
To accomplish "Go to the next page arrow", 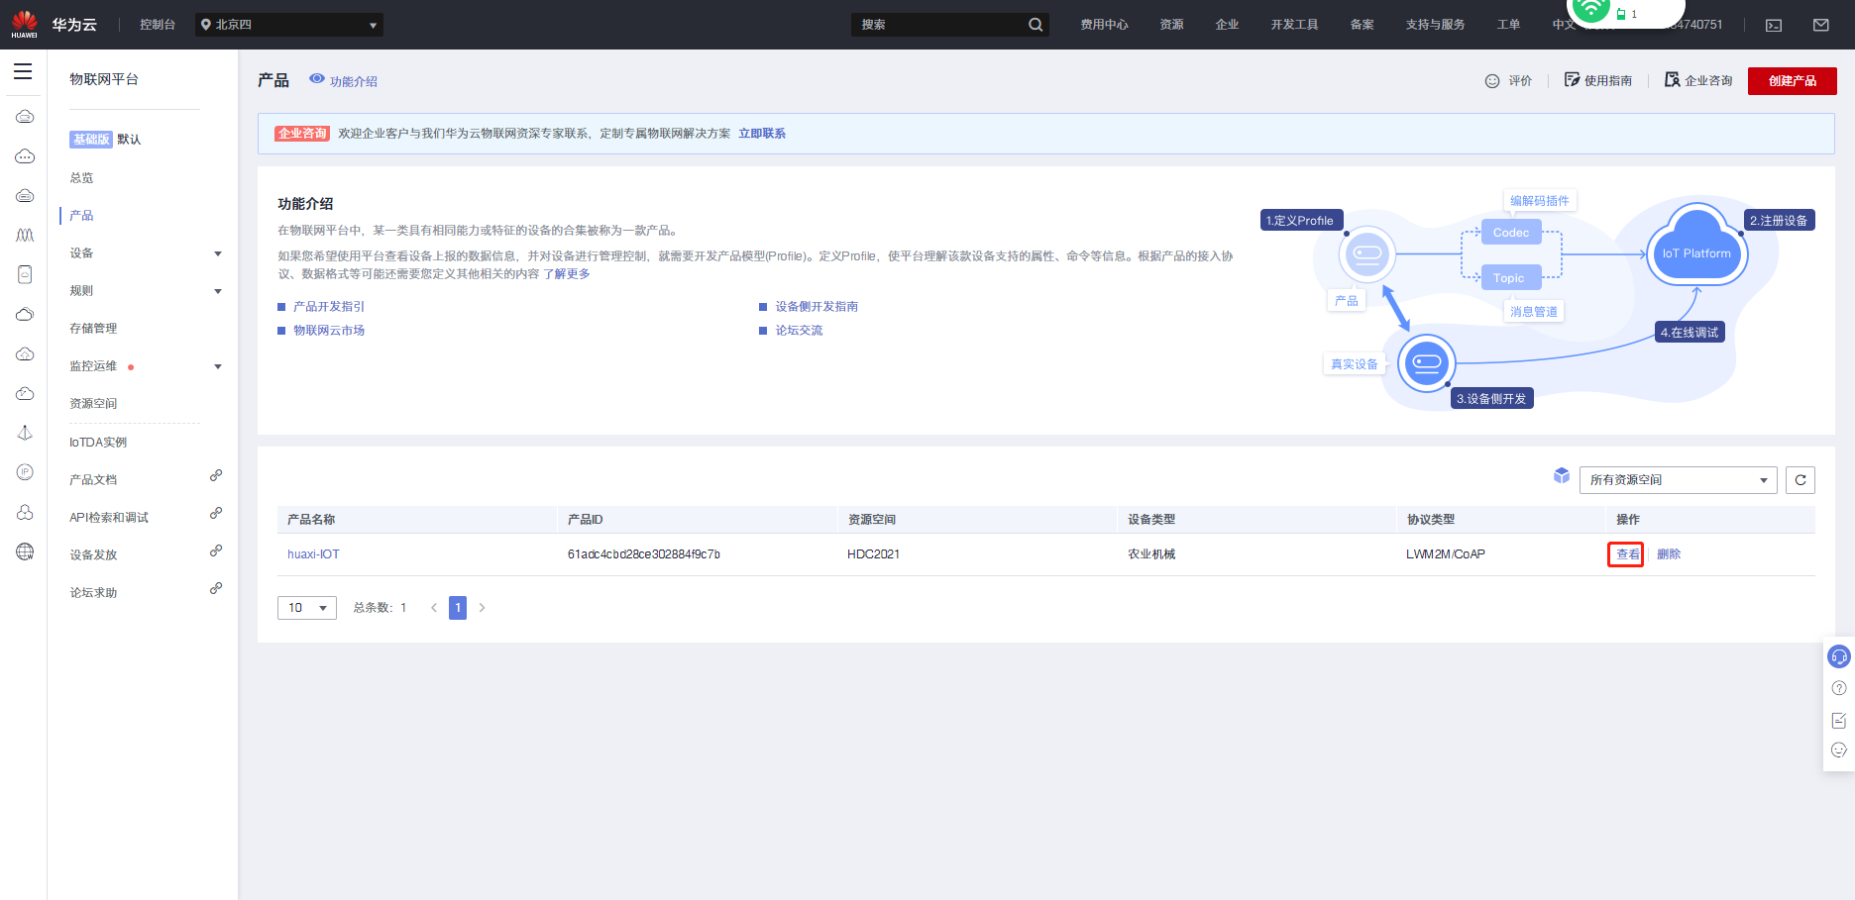I will 483,608.
